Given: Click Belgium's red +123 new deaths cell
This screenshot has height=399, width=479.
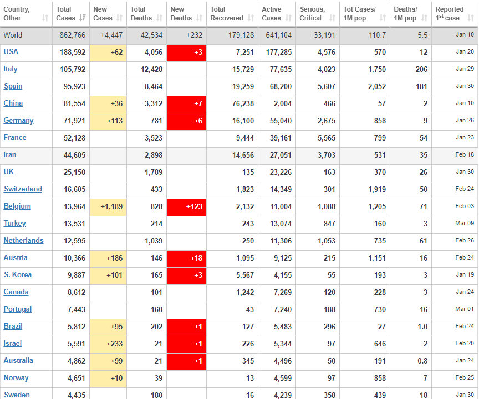Looking at the screenshot, I should pos(186,206).
